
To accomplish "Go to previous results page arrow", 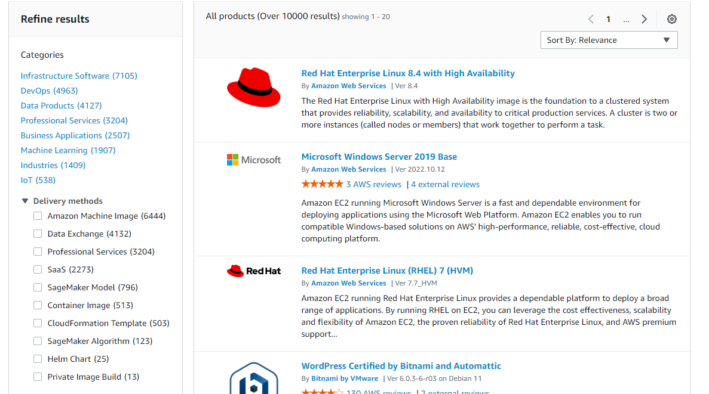I will [591, 19].
